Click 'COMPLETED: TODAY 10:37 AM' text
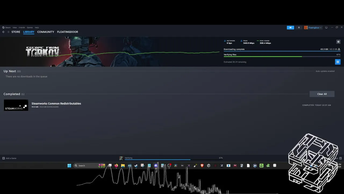Viewport: 344px width, 194px height. tap(317, 105)
